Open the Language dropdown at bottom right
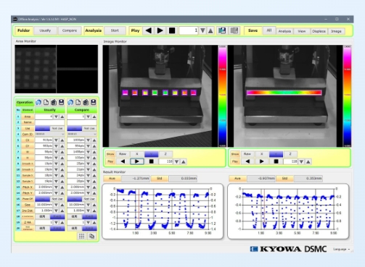Screen dimensions: 365x267 [x=342, y=249]
